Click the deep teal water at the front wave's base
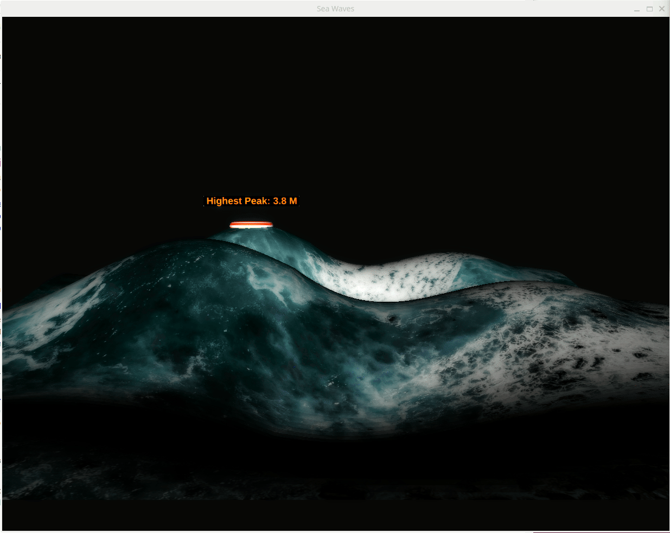670x533 pixels. point(244,375)
